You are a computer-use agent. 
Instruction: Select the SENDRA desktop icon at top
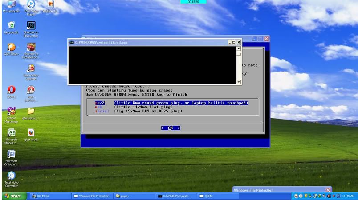coord(50,6)
